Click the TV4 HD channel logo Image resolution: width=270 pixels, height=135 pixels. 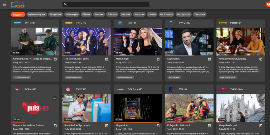tap(171, 89)
